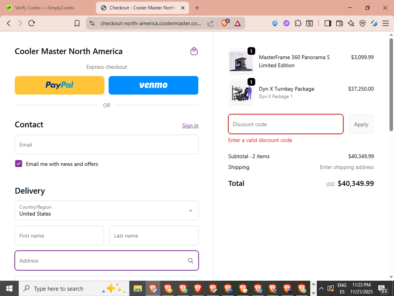The width and height of the screenshot is (394, 296).
Task: Pay with the PayPal express button
Action: 60,85
